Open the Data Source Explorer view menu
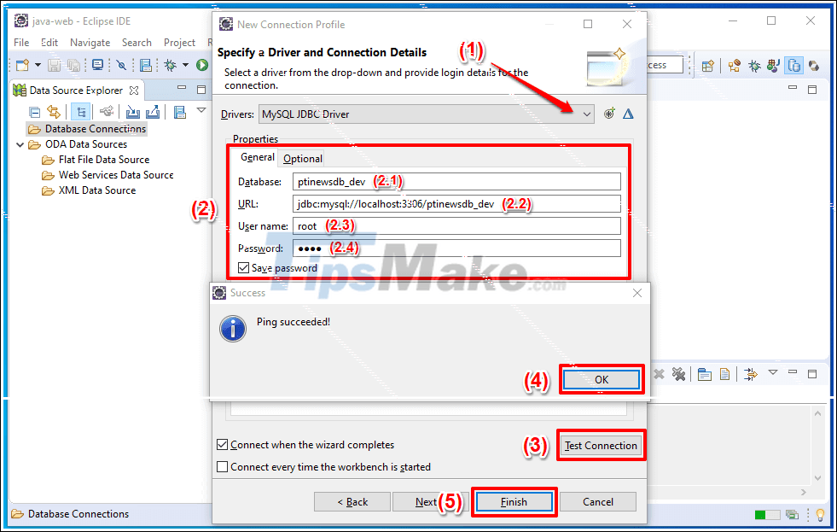Screen dimensions: 837x532 point(202,110)
